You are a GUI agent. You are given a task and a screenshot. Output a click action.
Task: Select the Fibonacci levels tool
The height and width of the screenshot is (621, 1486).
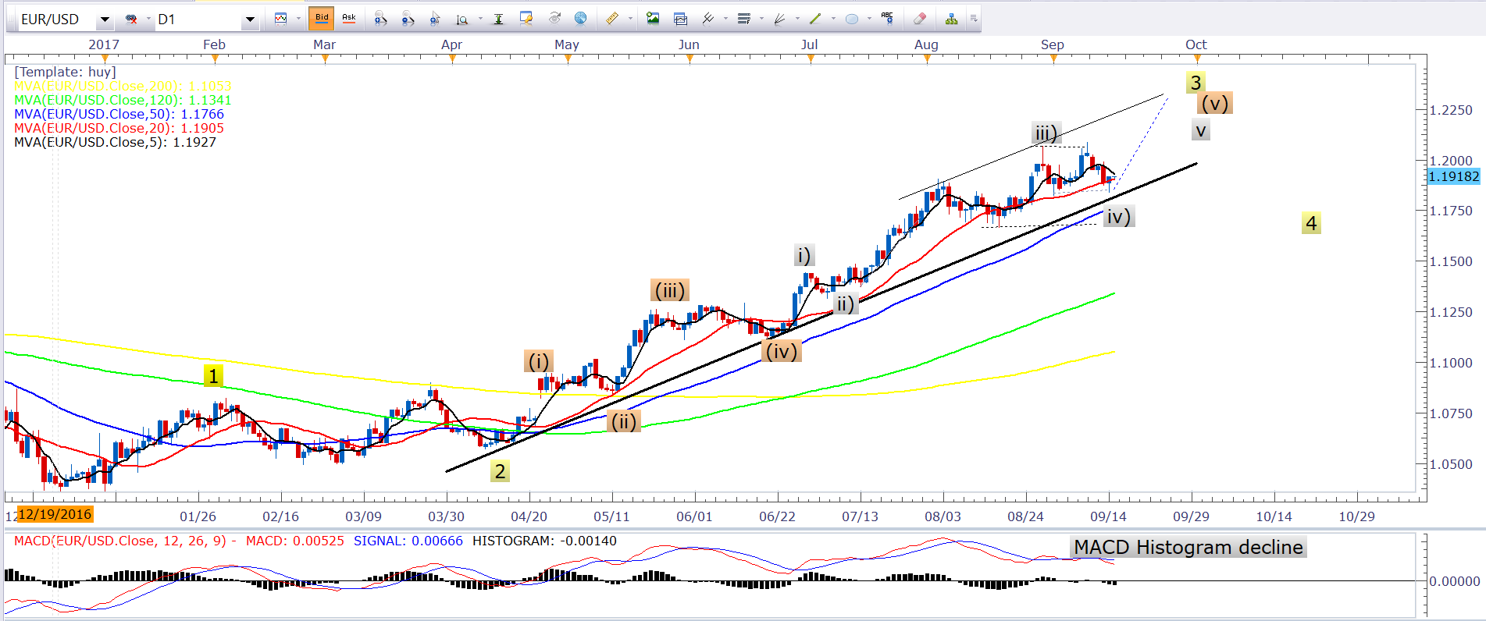(x=743, y=19)
